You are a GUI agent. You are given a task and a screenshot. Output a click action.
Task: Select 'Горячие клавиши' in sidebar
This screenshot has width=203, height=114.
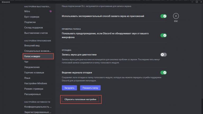(x=34, y=72)
